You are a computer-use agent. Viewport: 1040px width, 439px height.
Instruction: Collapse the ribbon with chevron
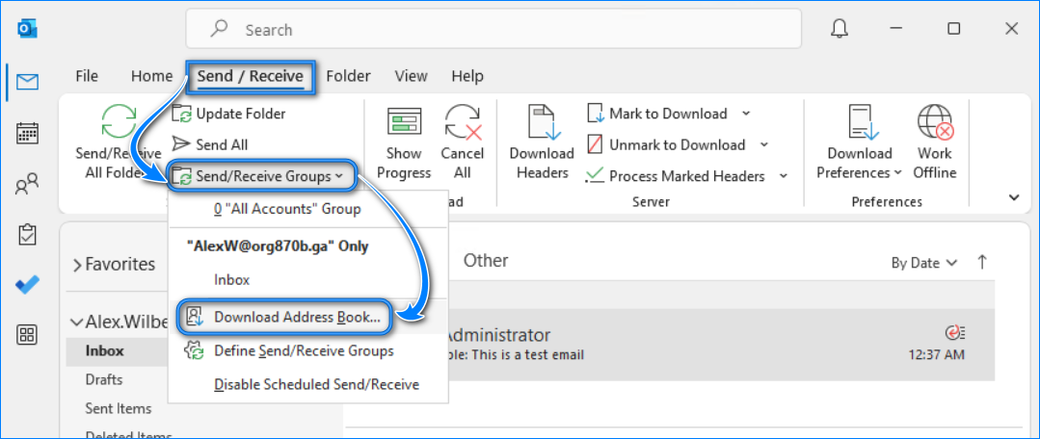pos(1013,197)
